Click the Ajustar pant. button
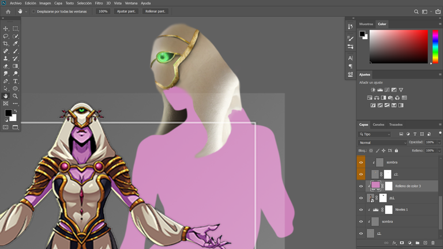 click(x=126, y=12)
